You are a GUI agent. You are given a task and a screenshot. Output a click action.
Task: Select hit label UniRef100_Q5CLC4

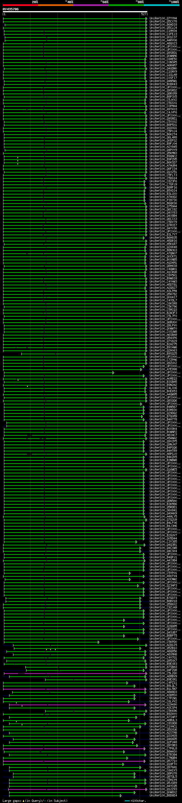(x=163, y=28)
